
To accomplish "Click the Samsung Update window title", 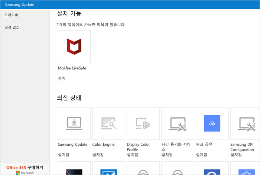I will click(19, 5).
